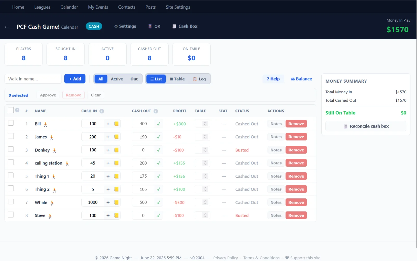This screenshot has height=261, width=417.
Task: Click the yellow note icon in Bill's row
Action: coord(116,124)
